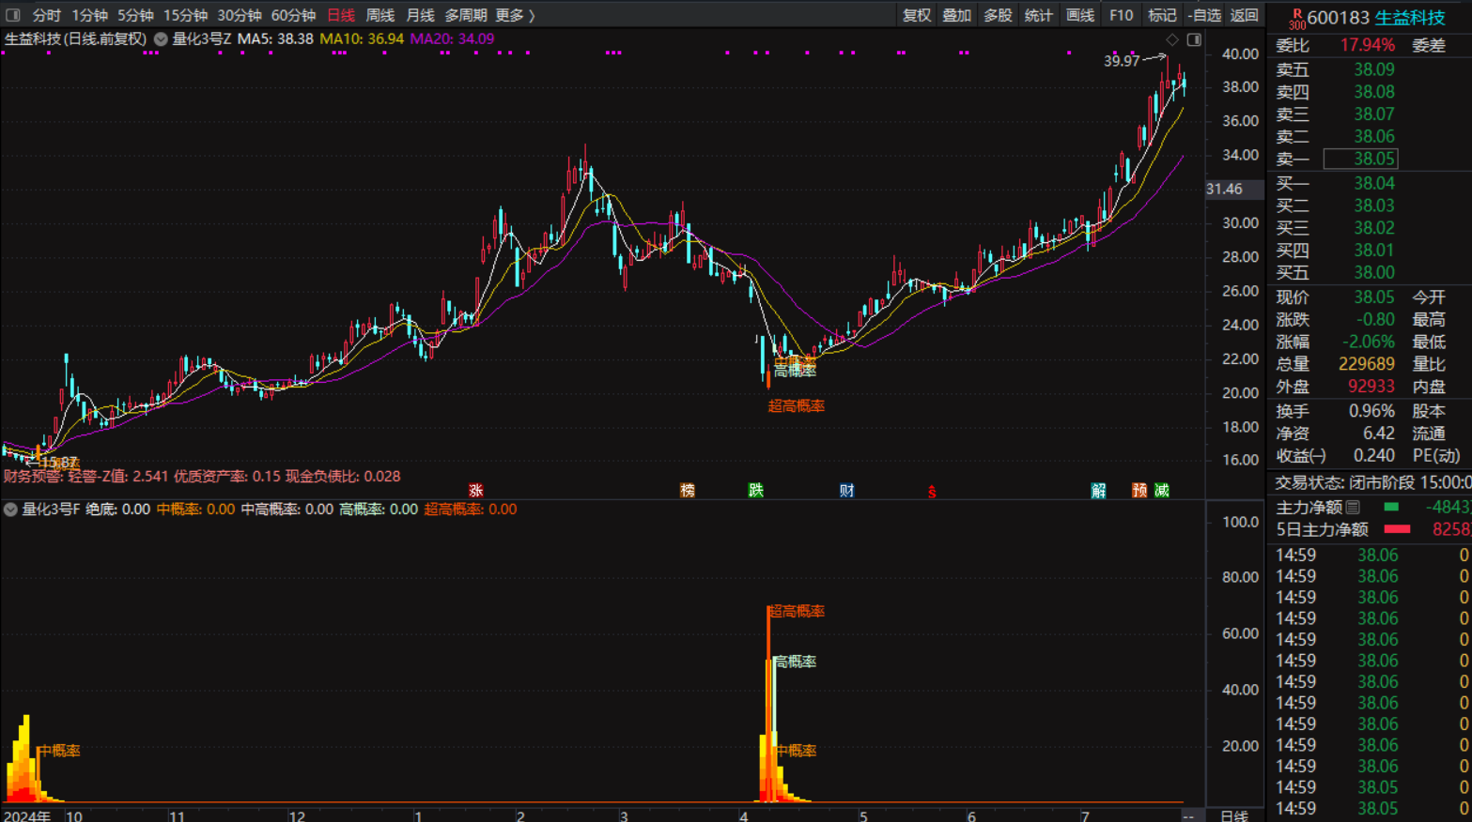This screenshot has height=822, width=1472.
Task: Click the 画线 drawing tools button
Action: pyautogui.click(x=1080, y=15)
